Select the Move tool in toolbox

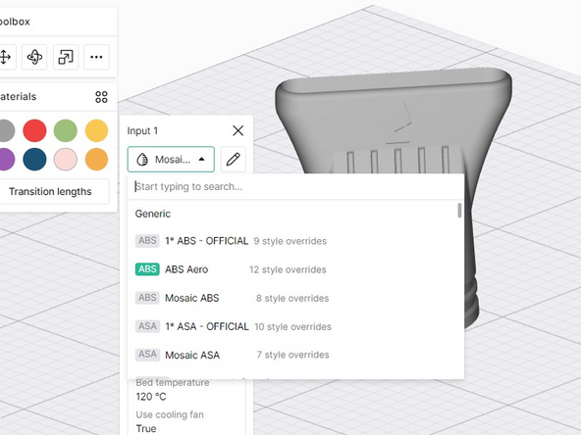tap(5, 57)
